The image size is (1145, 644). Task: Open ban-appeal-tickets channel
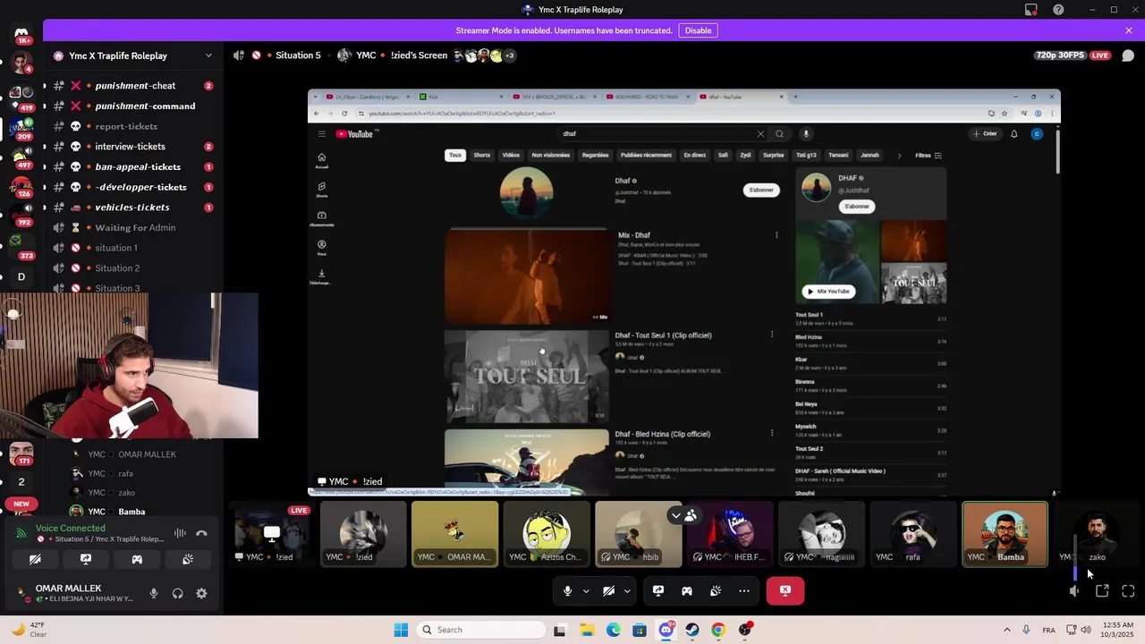134,166
